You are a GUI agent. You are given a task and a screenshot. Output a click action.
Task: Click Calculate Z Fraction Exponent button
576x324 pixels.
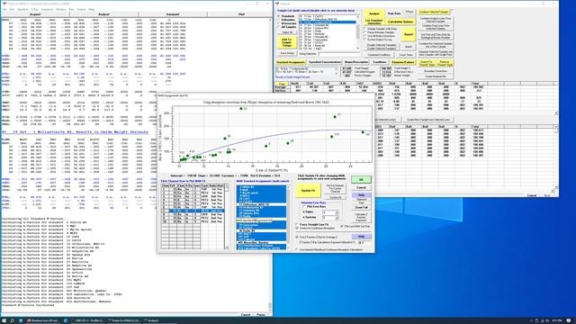(x=361, y=217)
